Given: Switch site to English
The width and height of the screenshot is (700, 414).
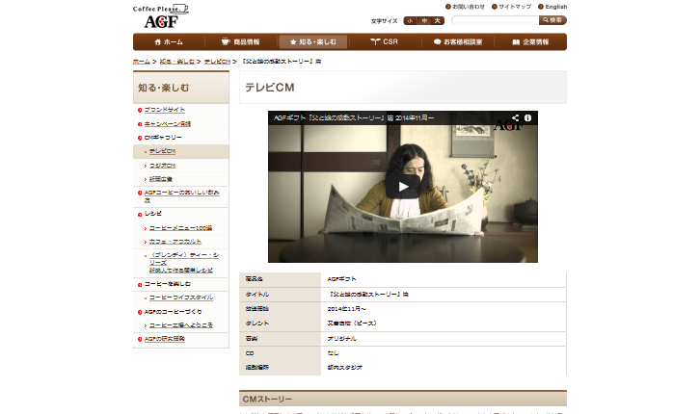Looking at the screenshot, I should point(552,7).
